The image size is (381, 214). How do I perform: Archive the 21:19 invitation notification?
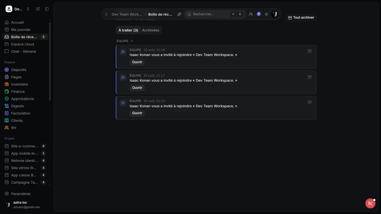309,51
